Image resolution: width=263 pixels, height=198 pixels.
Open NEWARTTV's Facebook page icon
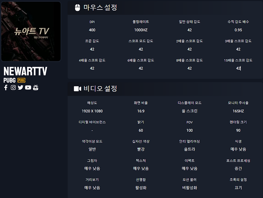[6, 88]
